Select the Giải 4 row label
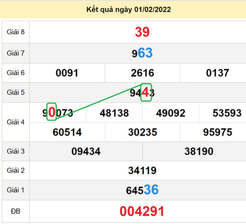 [x=16, y=122]
